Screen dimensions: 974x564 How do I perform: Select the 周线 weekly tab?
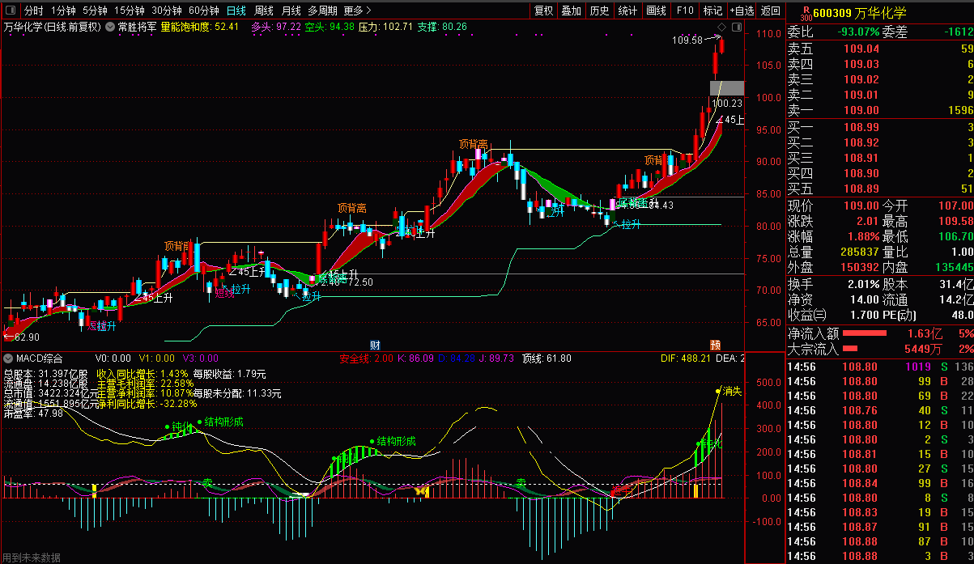(264, 11)
